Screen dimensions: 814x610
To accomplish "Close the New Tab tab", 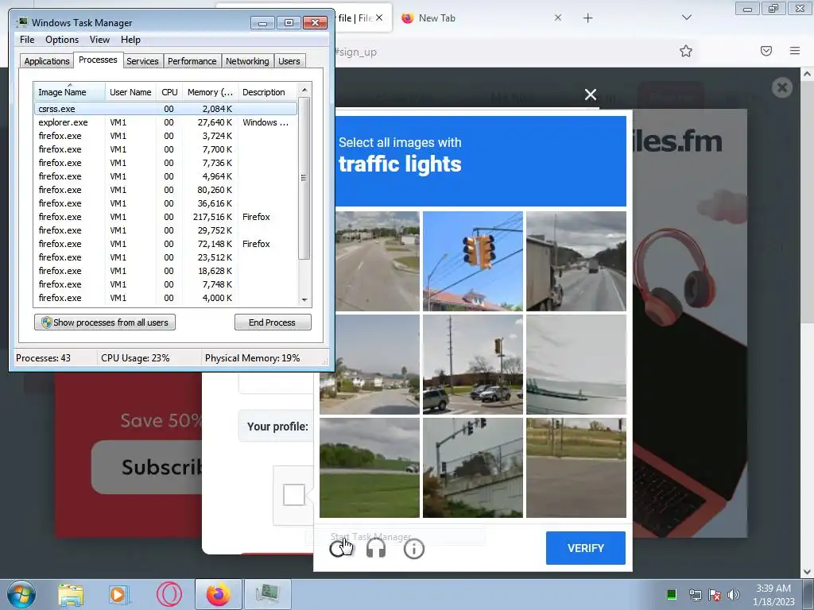I will coord(558,18).
